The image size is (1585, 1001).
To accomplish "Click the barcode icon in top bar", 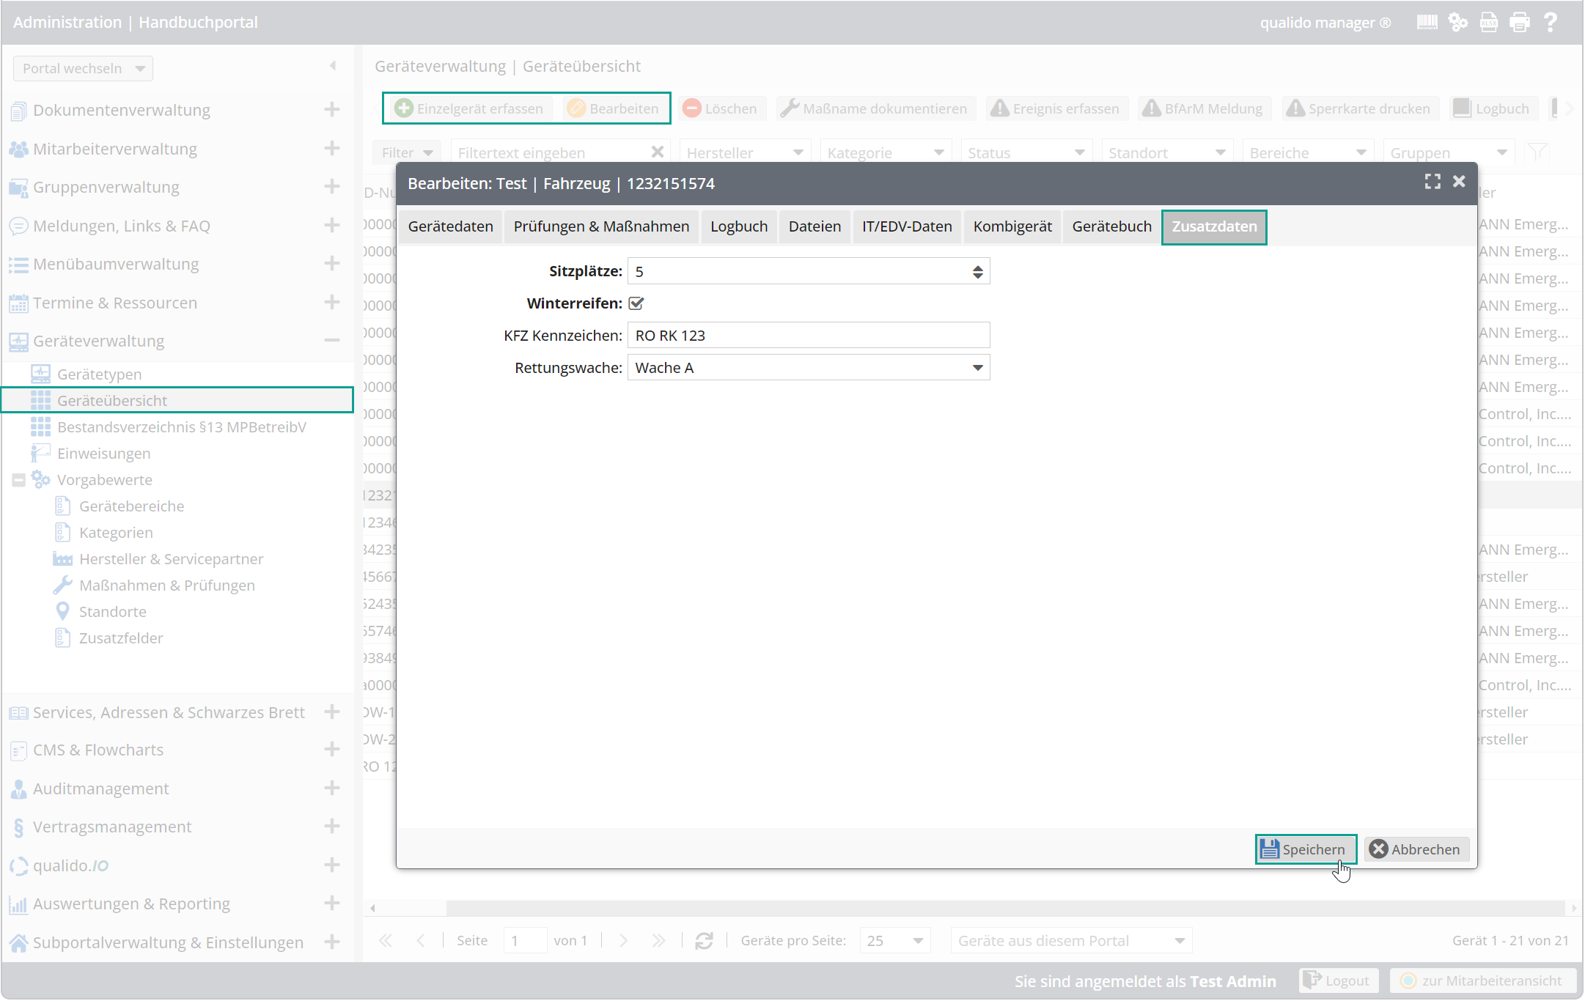I will coord(1427,23).
